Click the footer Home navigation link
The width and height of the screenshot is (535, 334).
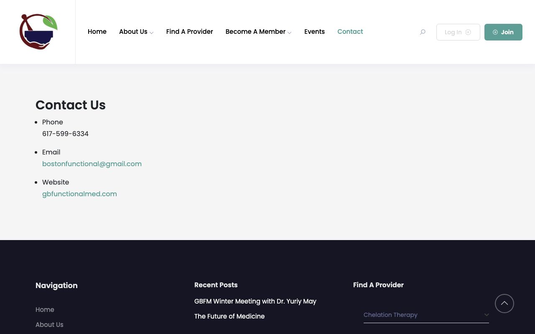pos(45,309)
